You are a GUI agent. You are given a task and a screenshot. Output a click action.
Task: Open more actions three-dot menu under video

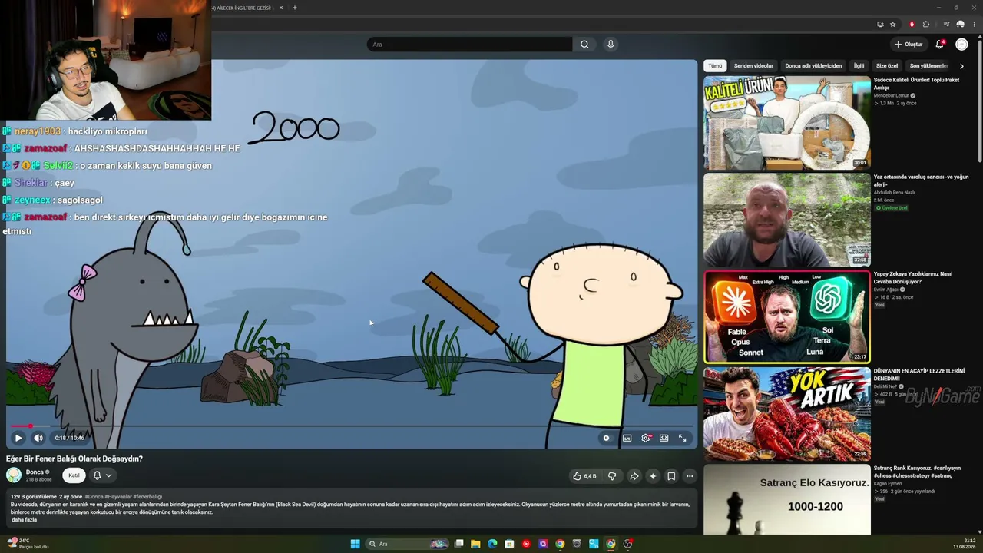click(690, 476)
